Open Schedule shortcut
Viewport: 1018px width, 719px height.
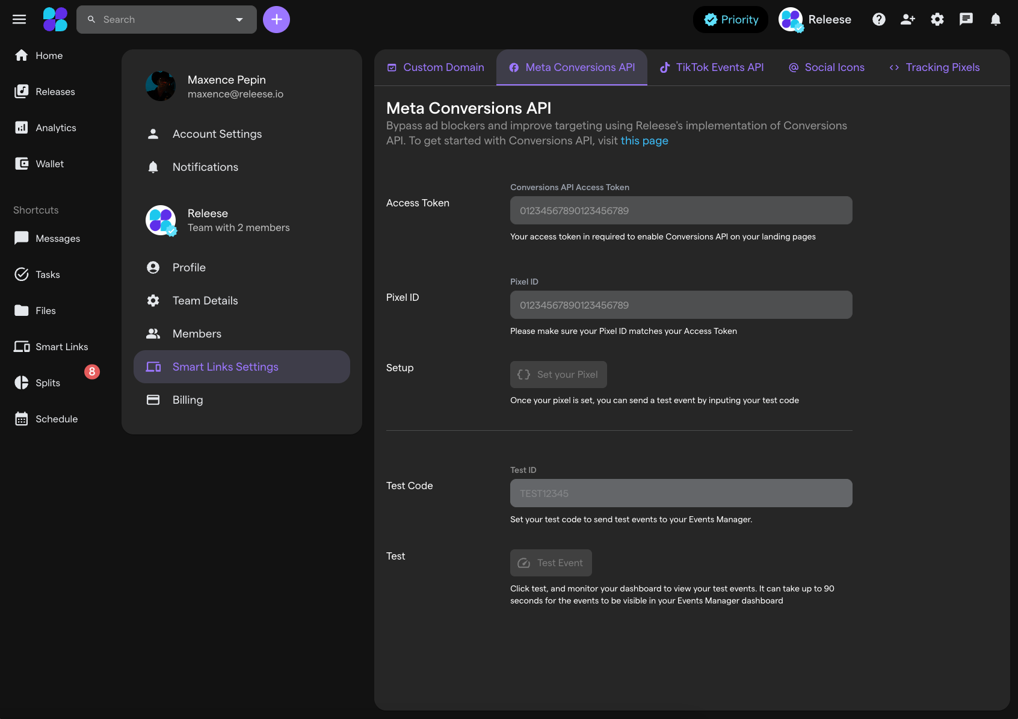[46, 419]
